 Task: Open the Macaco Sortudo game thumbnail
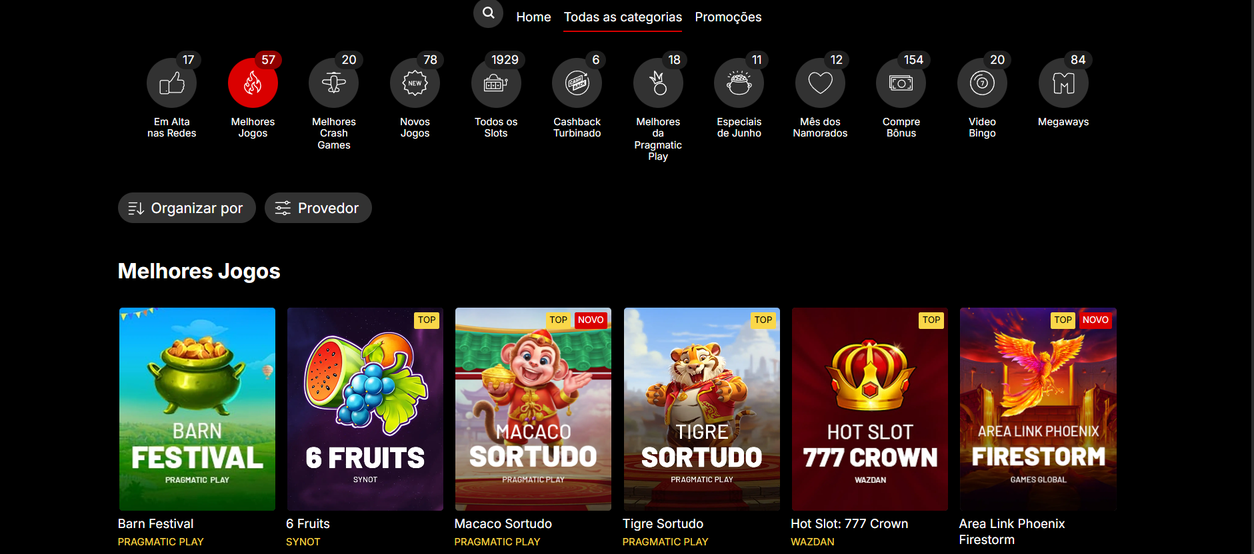coord(533,409)
